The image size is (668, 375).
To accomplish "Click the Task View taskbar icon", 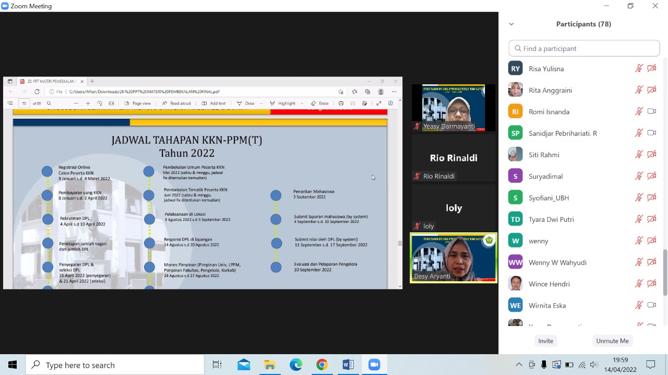I will [217, 365].
